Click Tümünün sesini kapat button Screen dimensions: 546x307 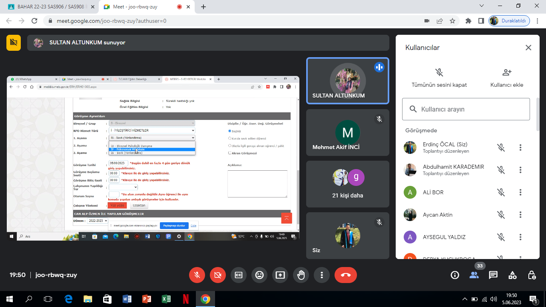(x=439, y=78)
